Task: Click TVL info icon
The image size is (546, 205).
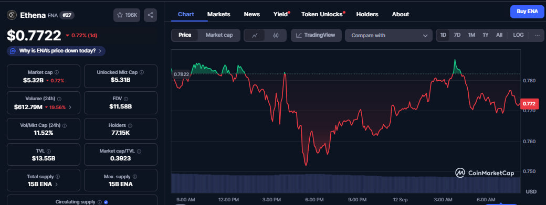Action: tap(49, 152)
